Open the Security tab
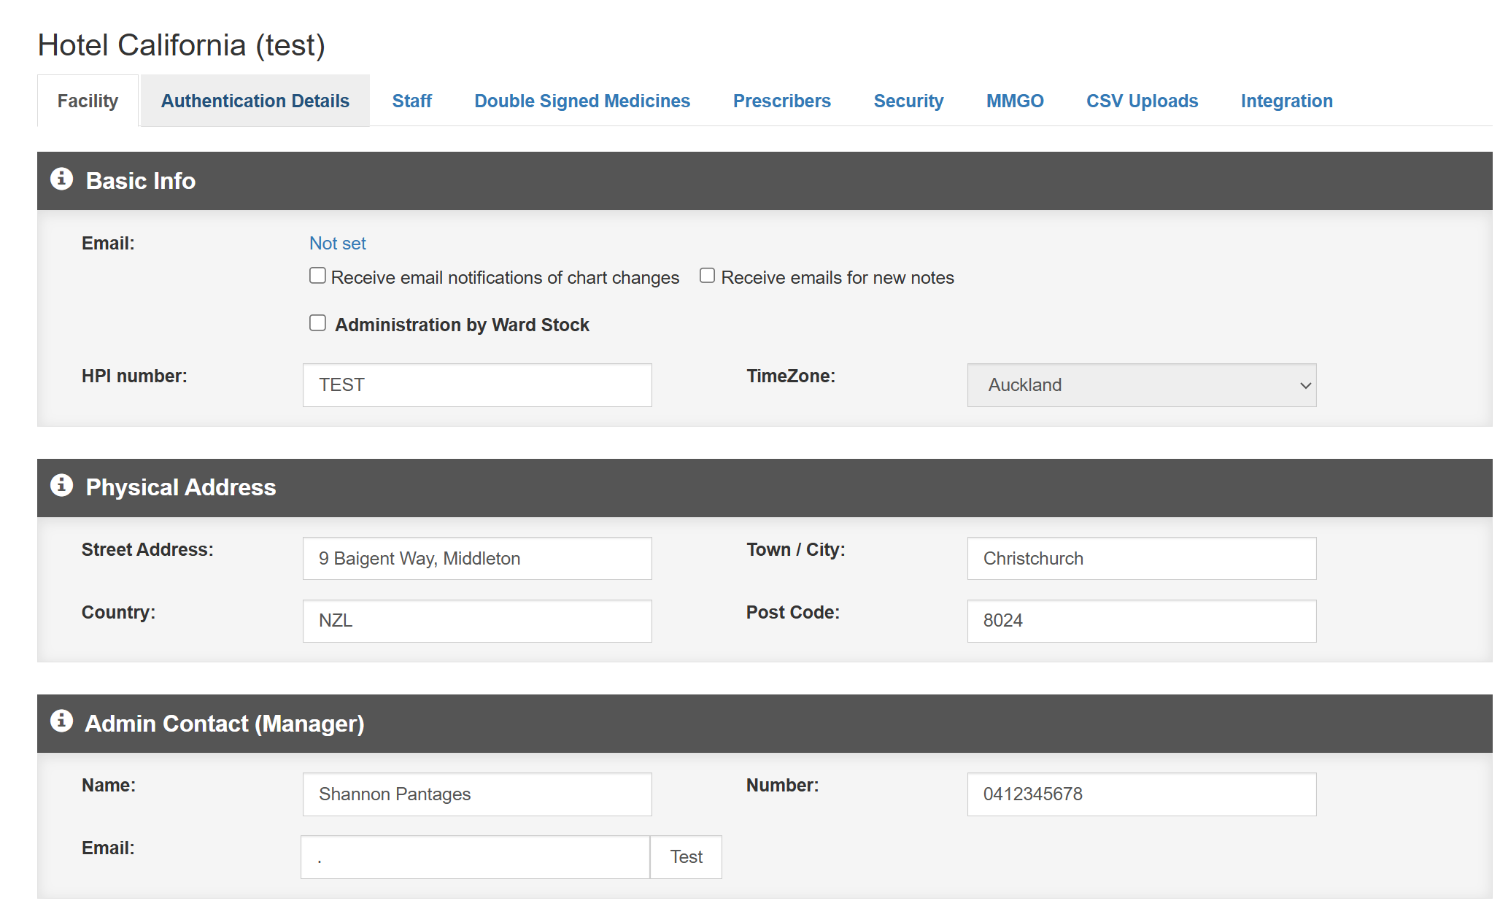 pyautogui.click(x=908, y=101)
